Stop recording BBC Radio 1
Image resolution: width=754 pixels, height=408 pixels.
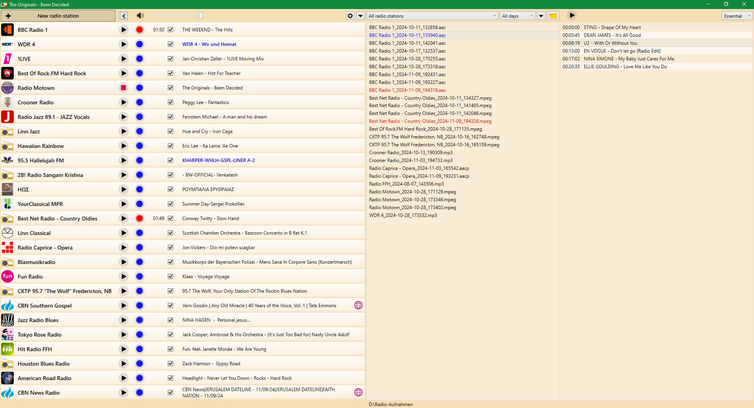[139, 30]
